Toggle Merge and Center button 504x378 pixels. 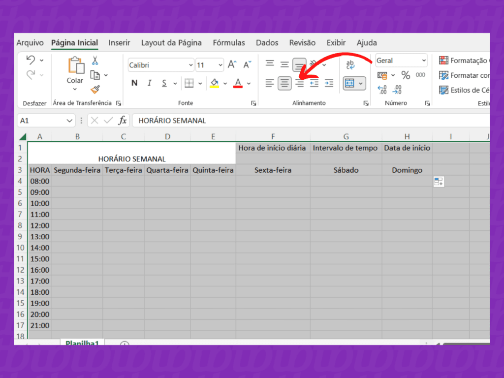349,83
